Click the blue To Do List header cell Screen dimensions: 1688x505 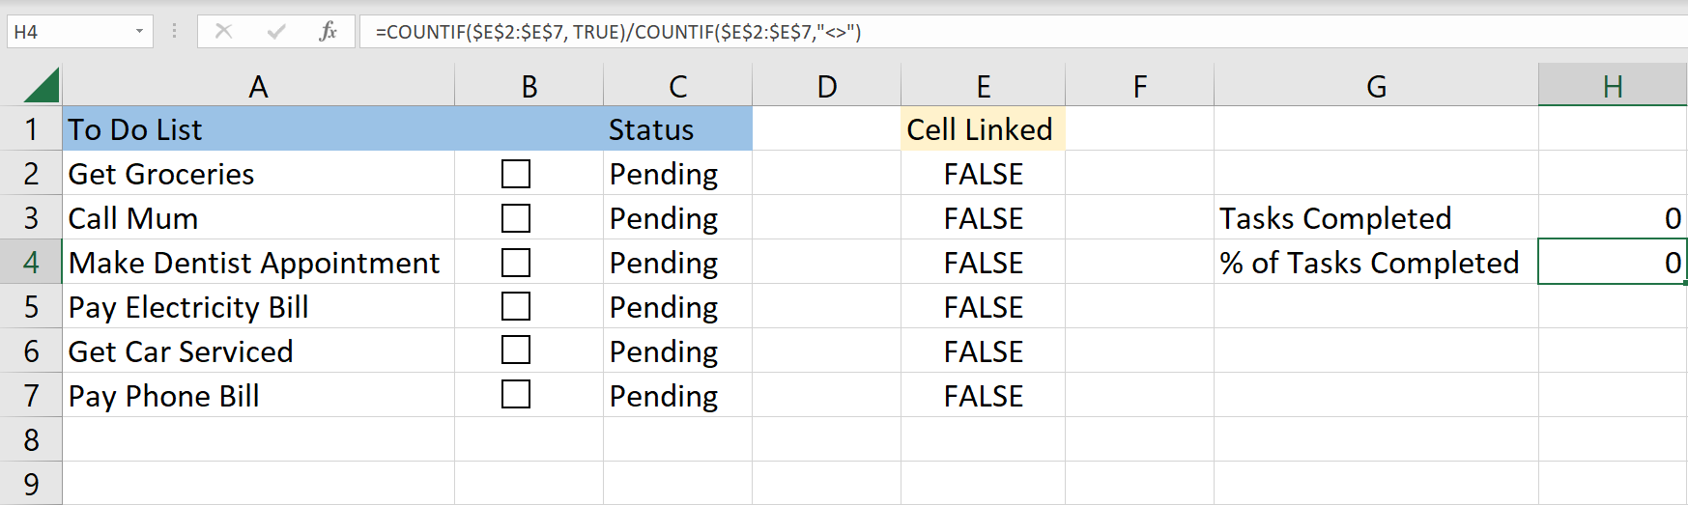258,129
